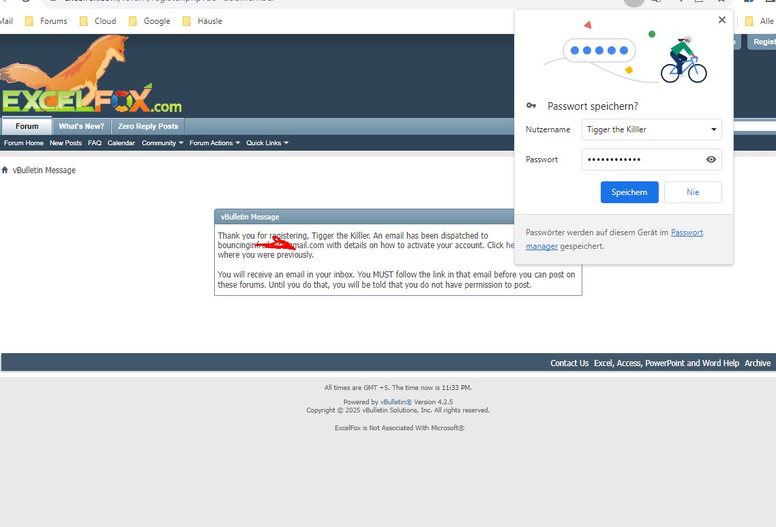Image resolution: width=776 pixels, height=527 pixels.
Task: Show password with eye icon
Action: pos(711,160)
